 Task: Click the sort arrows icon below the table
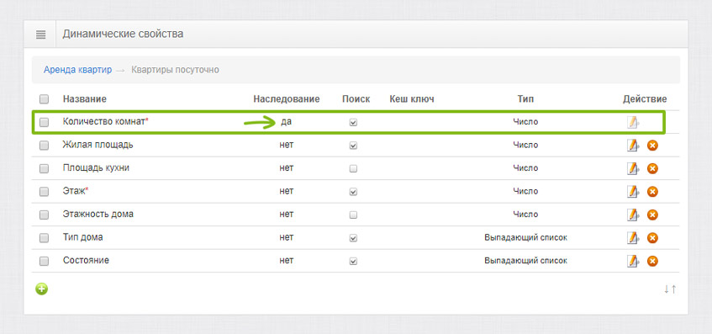(670, 289)
